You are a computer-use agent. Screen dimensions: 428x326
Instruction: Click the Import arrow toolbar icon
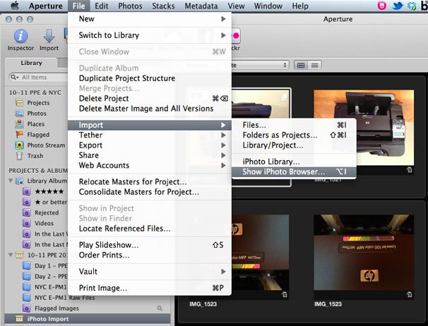click(49, 36)
